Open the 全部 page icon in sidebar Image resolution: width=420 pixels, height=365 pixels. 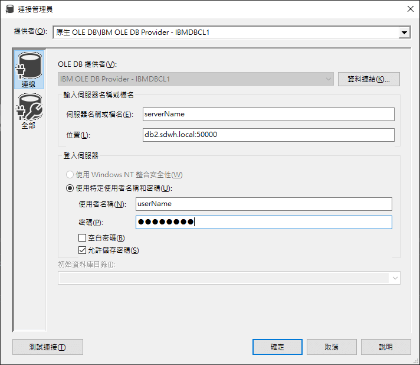click(28, 112)
